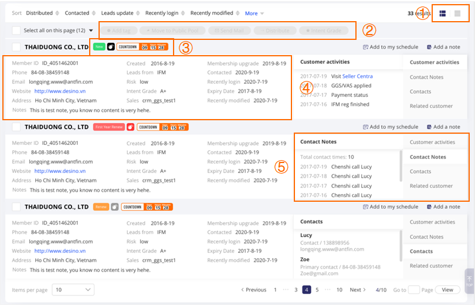The height and width of the screenshot is (305, 475).
Task: Open Related customer tab in the Renew-tagged card
Action: [x=431, y=266]
